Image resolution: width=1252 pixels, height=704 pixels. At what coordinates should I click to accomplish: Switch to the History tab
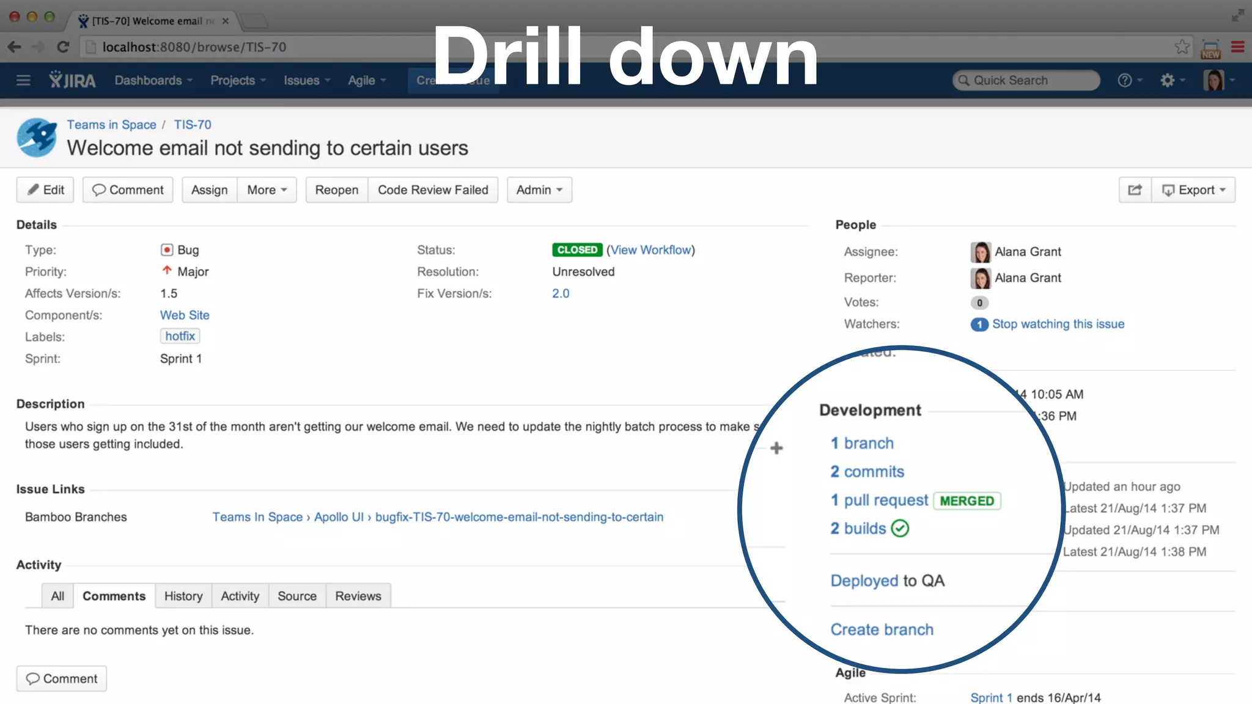pos(183,596)
